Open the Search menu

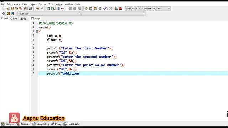16,4
